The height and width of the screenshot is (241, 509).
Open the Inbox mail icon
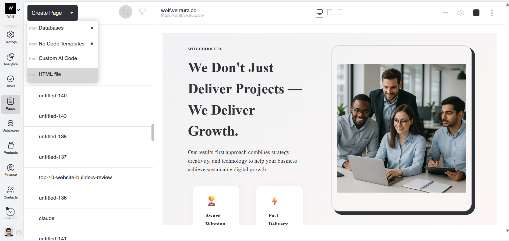point(10,212)
